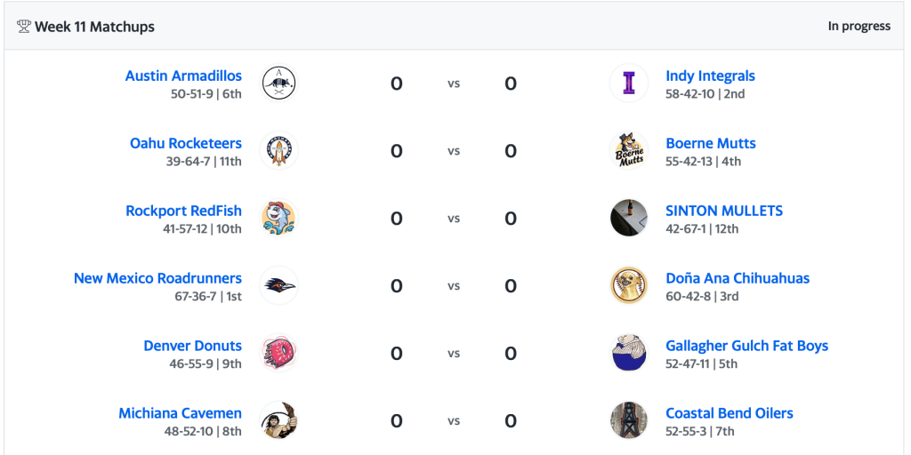Click the New Mexico Roadrunners logo

click(278, 286)
